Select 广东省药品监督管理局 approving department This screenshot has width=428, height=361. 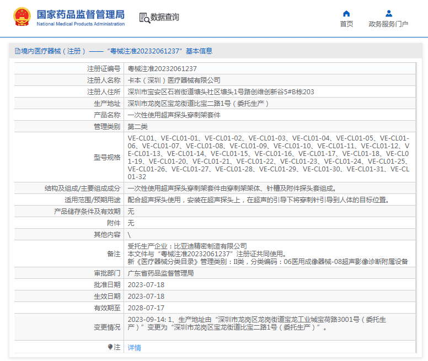pyautogui.click(x=160, y=273)
